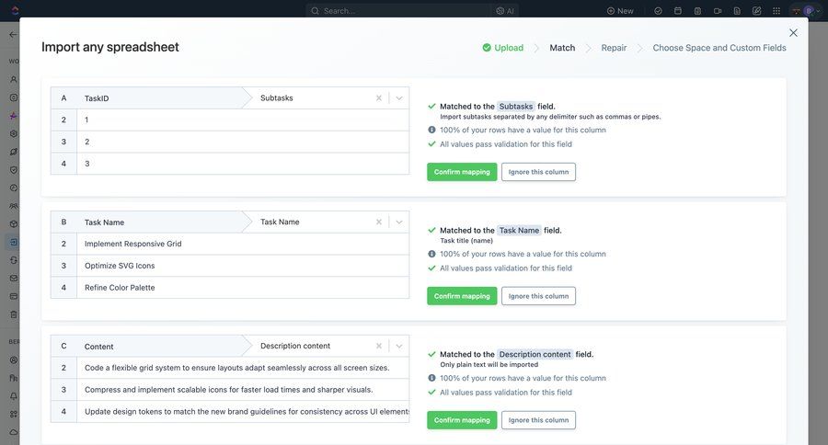828x445 pixels.
Task: Ignore the TaskID column
Action: point(538,172)
